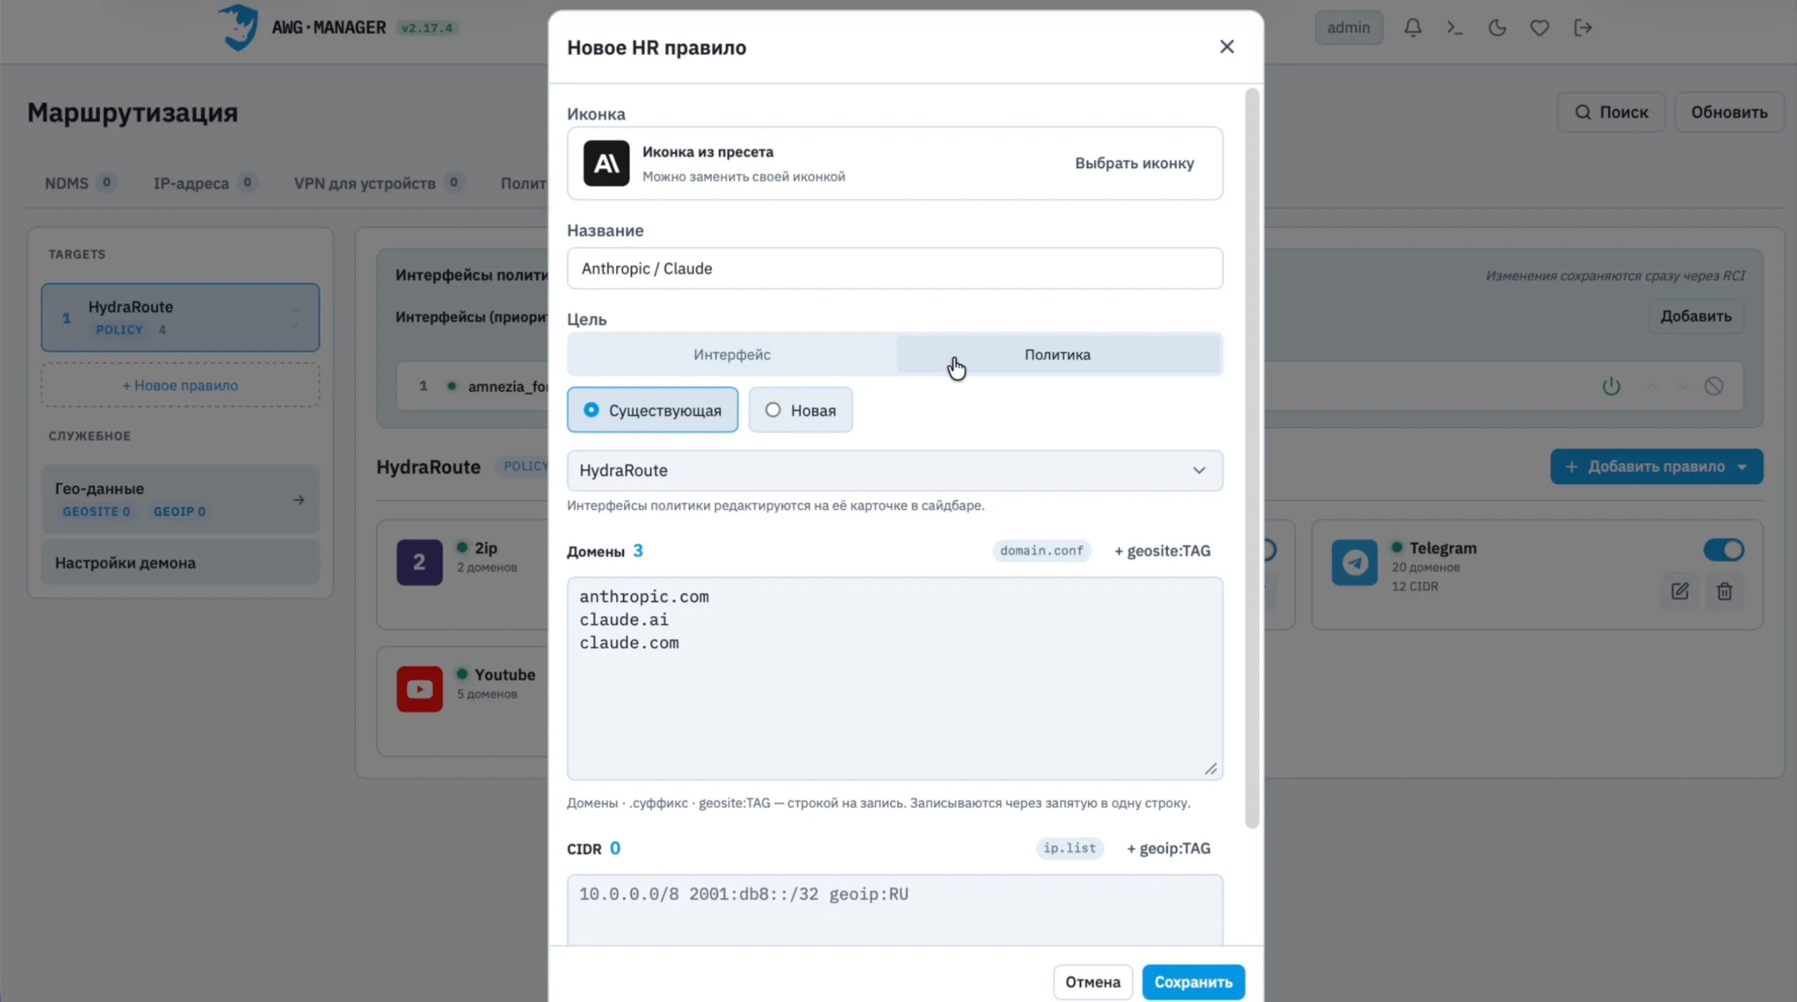
Task: Select the Новая radio option
Action: (800, 410)
